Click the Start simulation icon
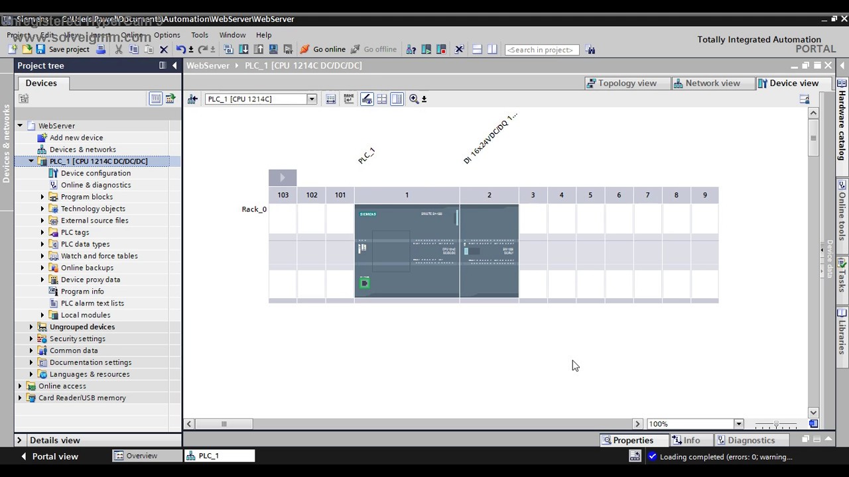This screenshot has width=849, height=477. coord(273,49)
